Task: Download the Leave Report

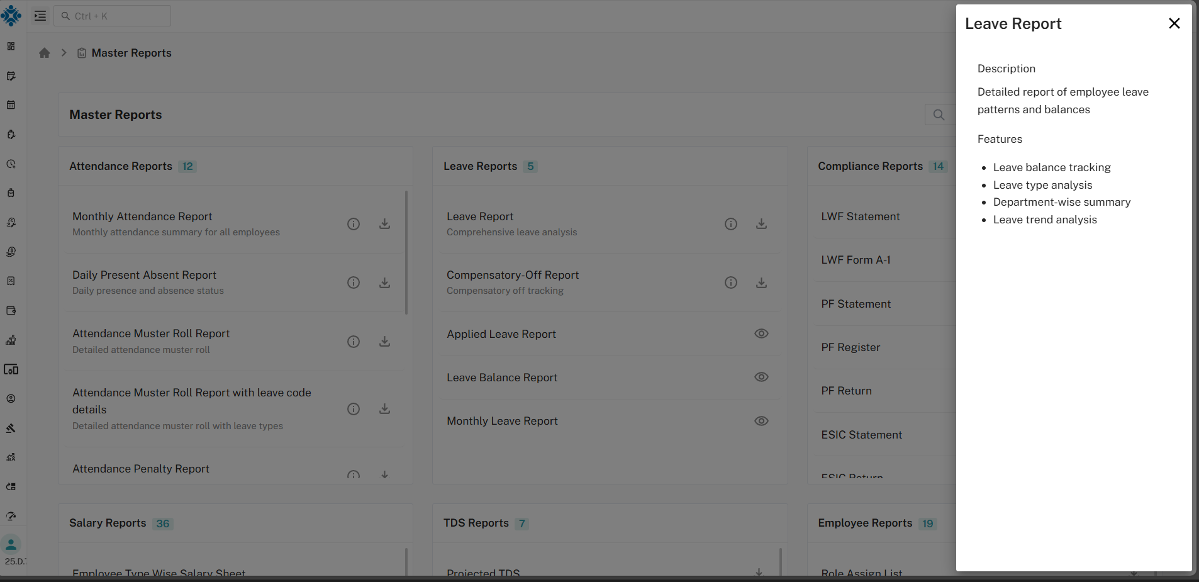Action: point(761,224)
